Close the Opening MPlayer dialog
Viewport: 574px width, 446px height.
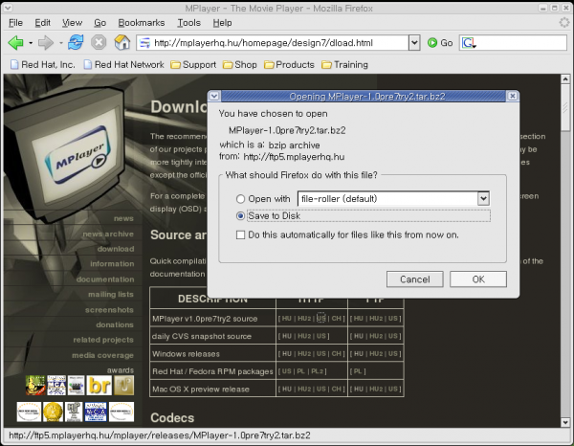click(x=513, y=96)
